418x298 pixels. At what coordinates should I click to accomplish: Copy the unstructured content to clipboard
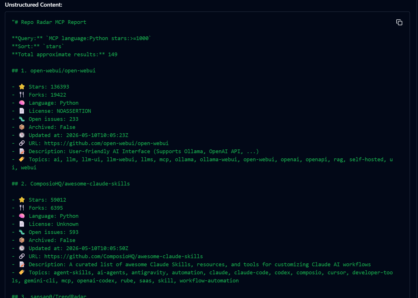coord(399,22)
